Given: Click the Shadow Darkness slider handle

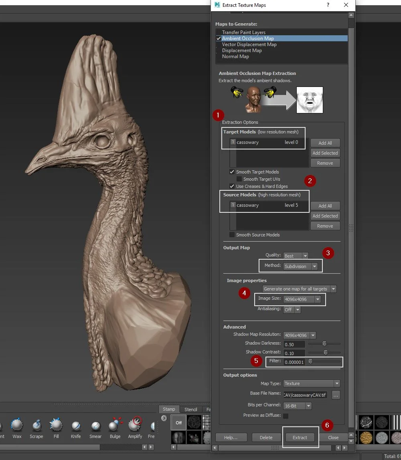Looking at the screenshot, I should [x=324, y=343].
